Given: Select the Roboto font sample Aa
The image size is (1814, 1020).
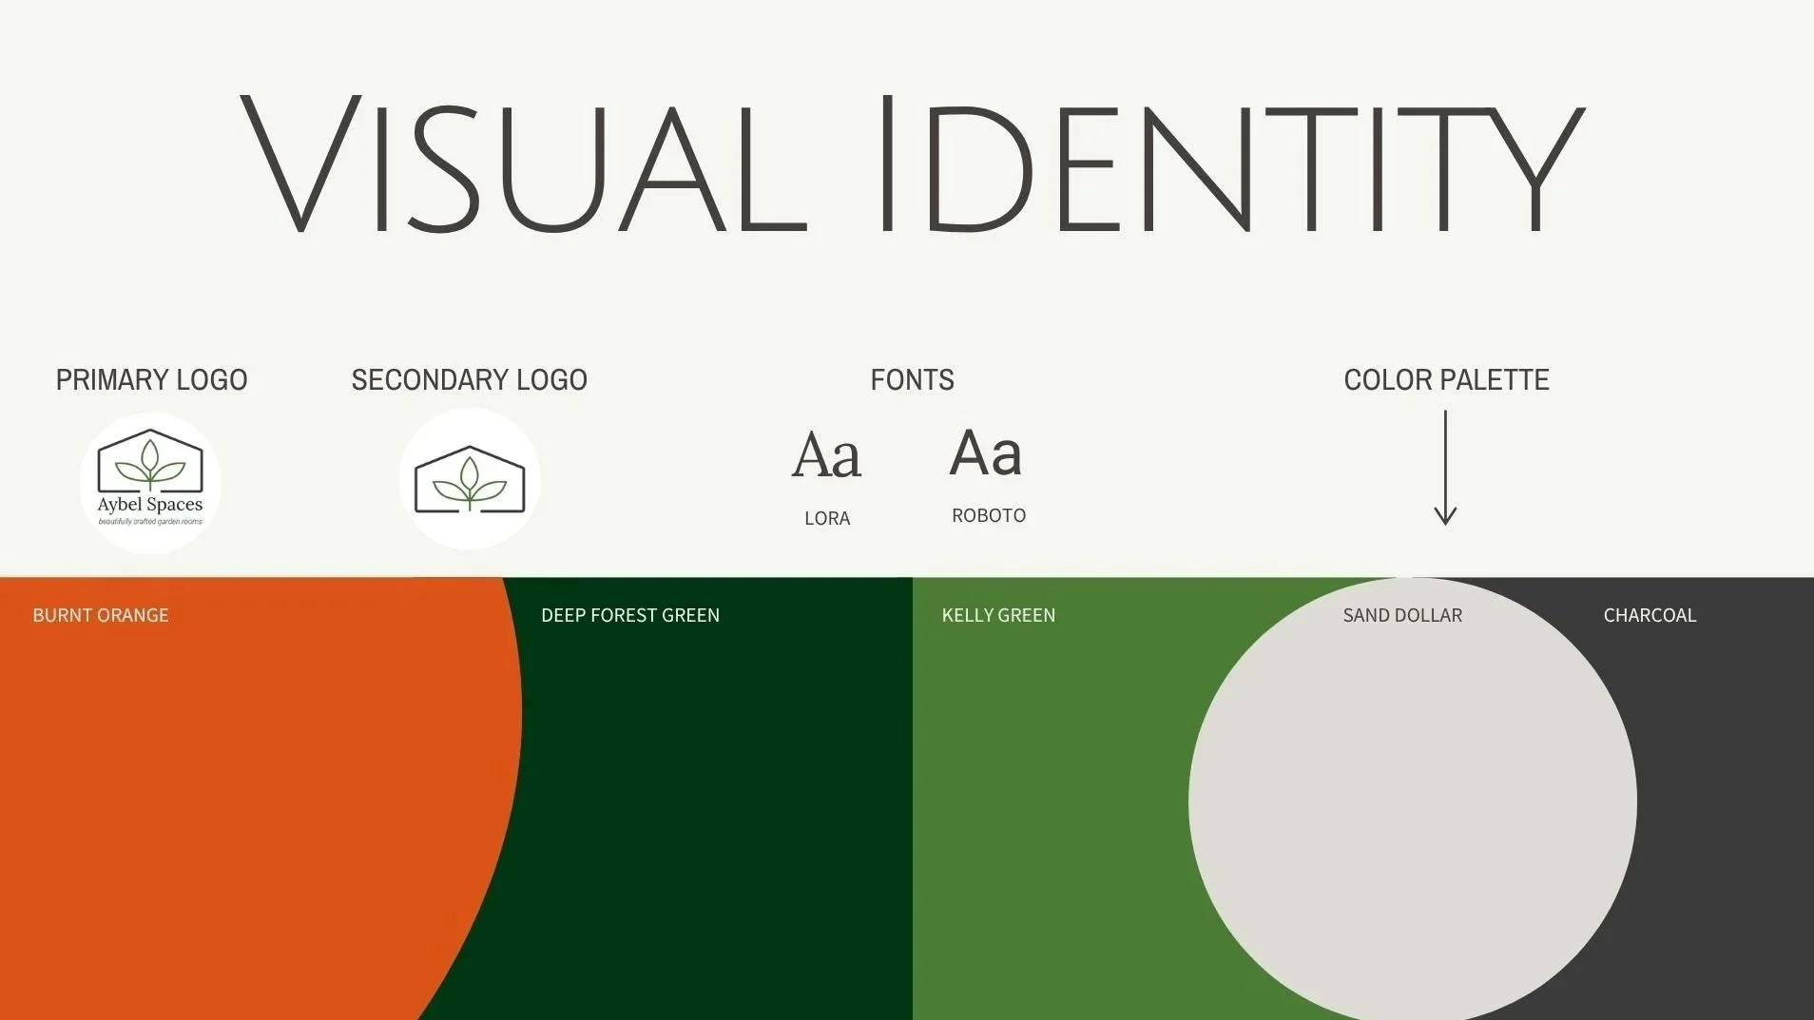Looking at the screenshot, I should (987, 452).
